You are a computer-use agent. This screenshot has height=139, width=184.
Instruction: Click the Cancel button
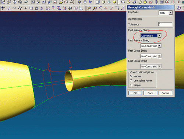[165, 93]
